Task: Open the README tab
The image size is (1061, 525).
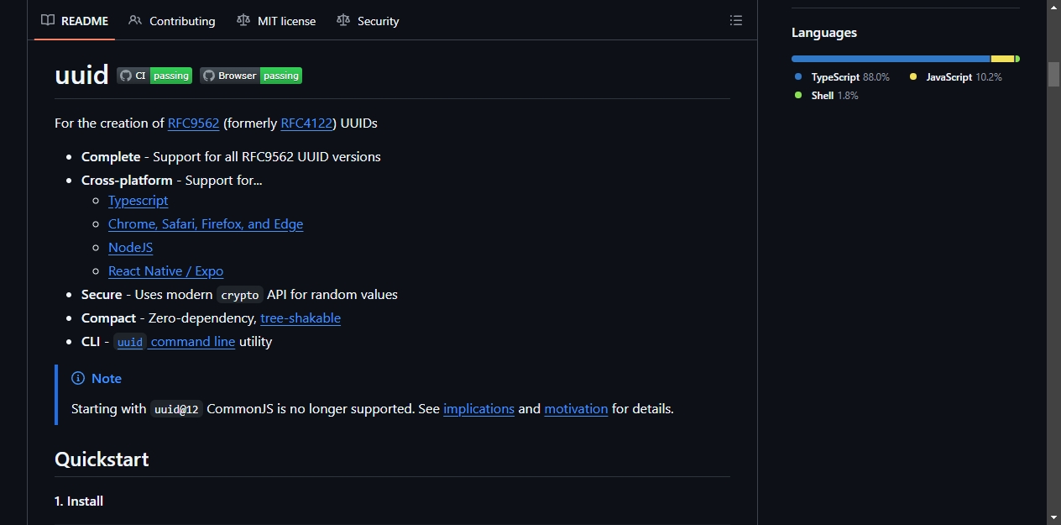Action: [75, 21]
